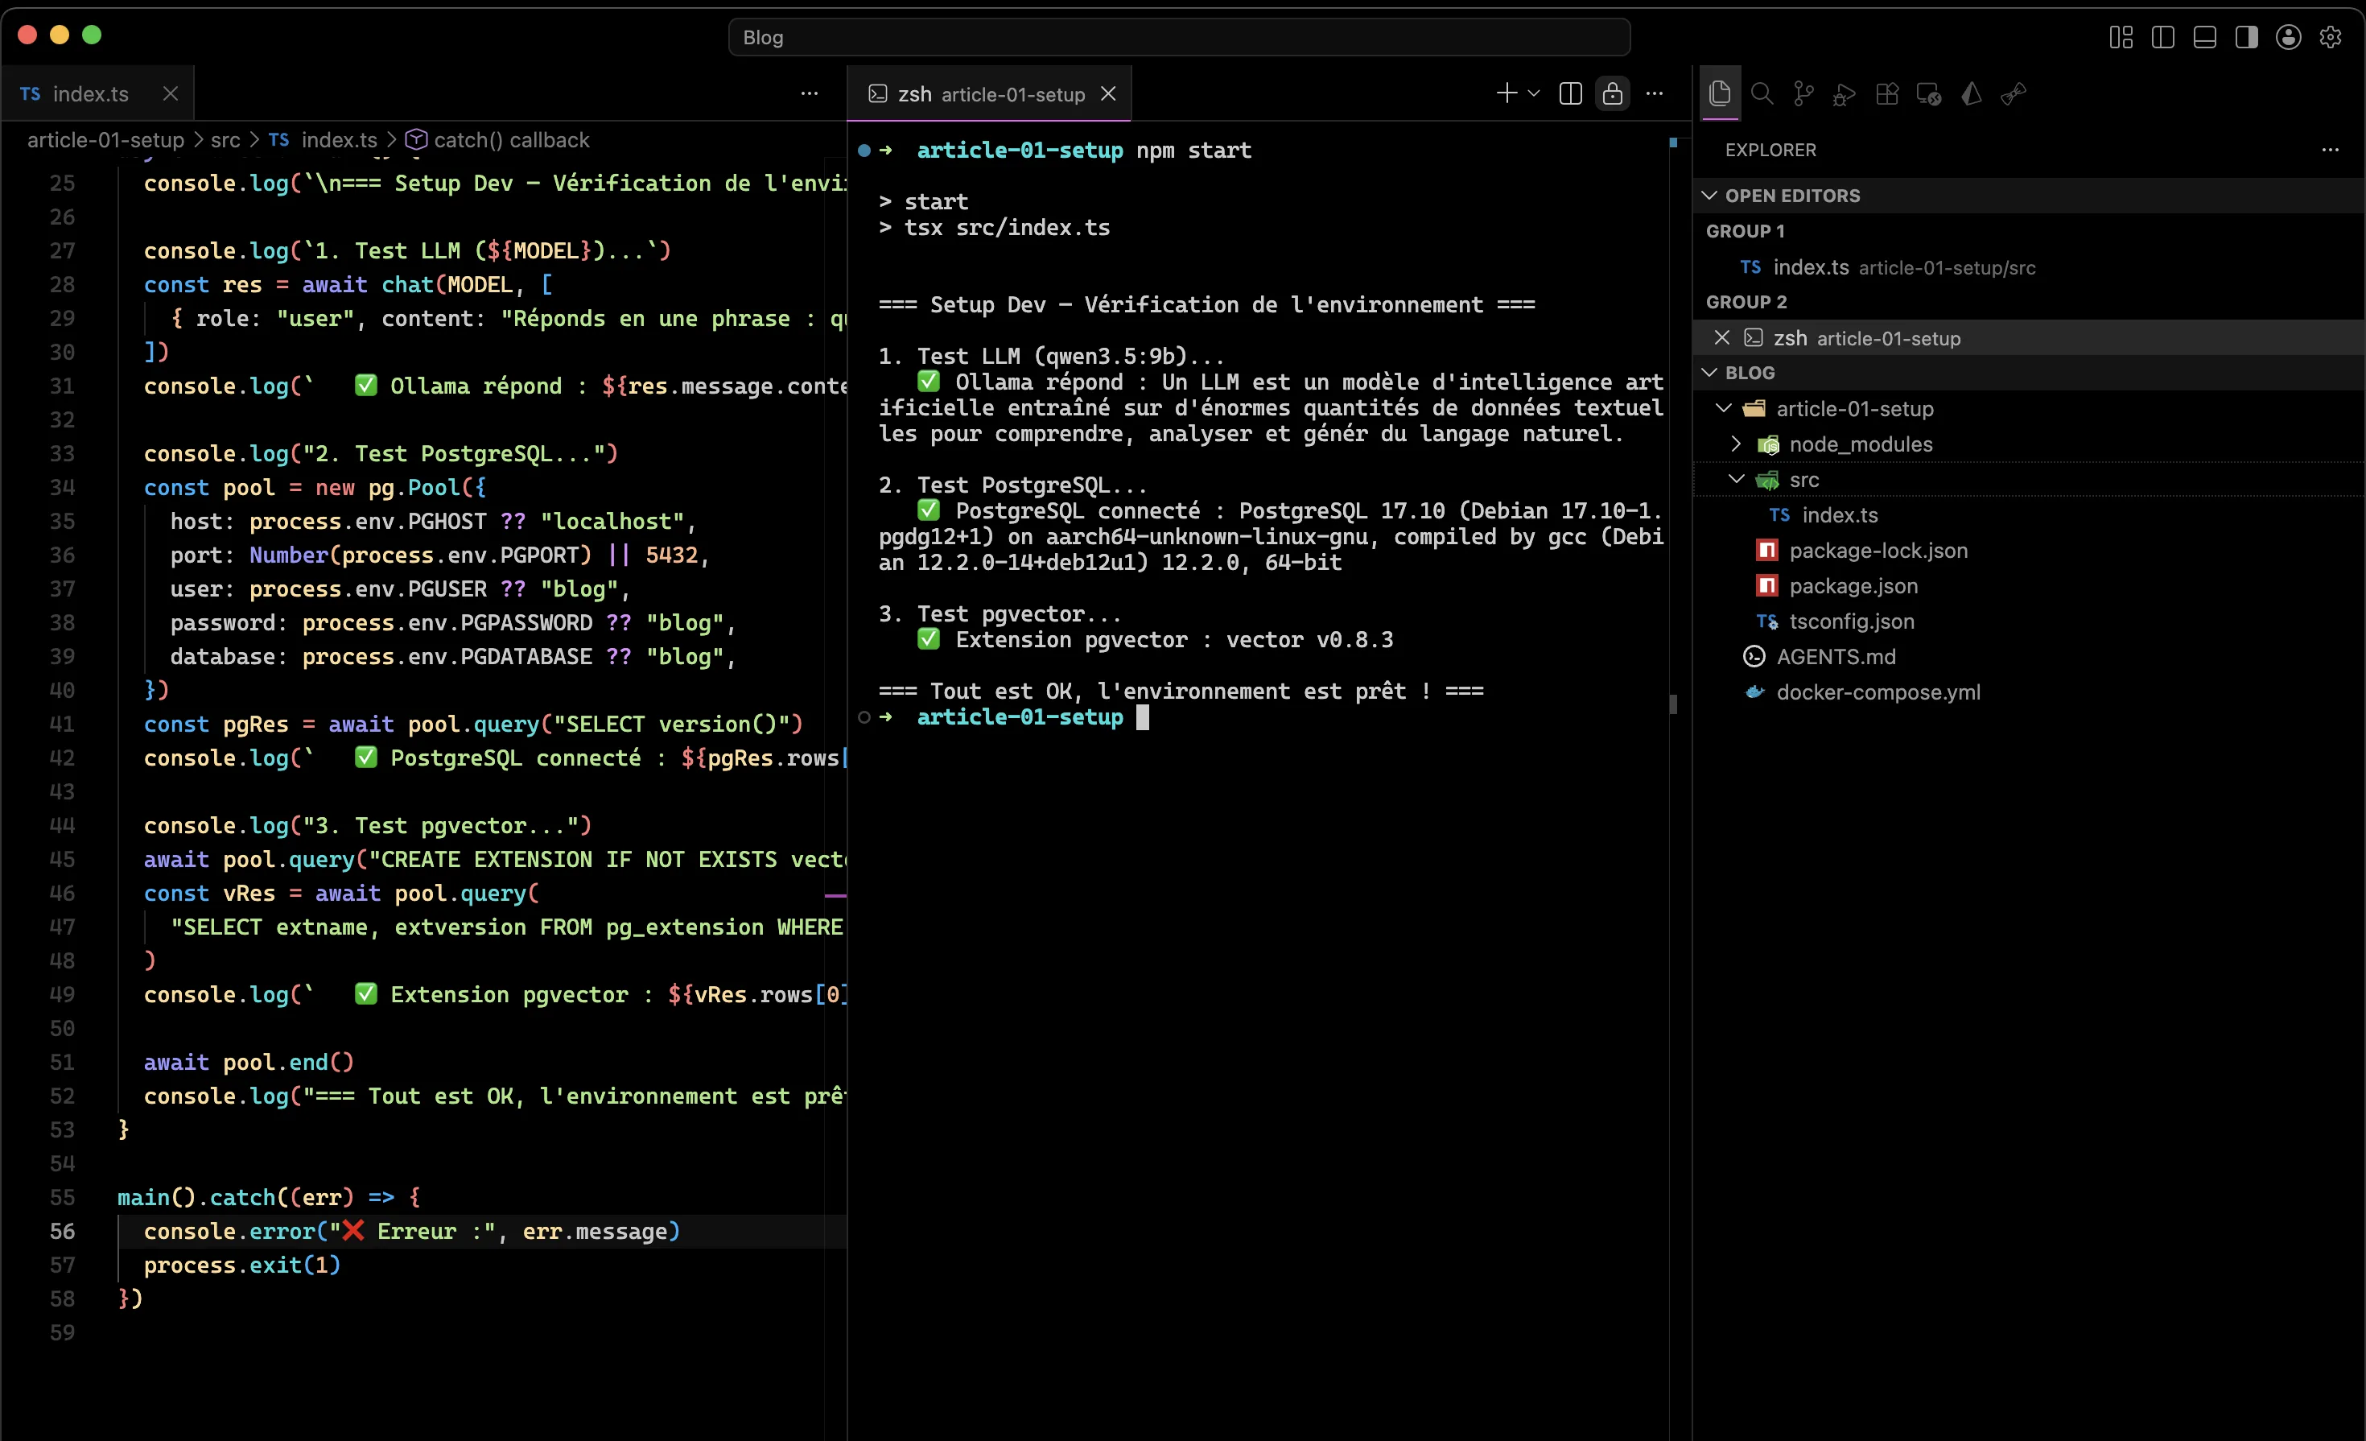This screenshot has height=1441, width=2366.
Task: Collapse the OPEN EDITORS section
Action: [1709, 195]
